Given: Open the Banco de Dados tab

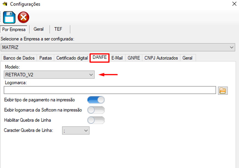Looking at the screenshot, I should [19, 58].
